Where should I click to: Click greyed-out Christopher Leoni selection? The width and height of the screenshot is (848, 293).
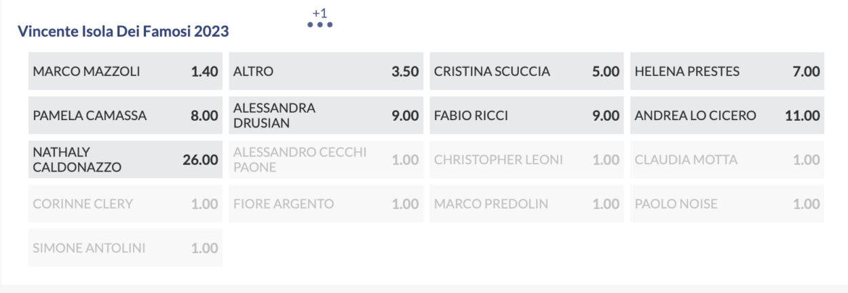[x=527, y=159]
